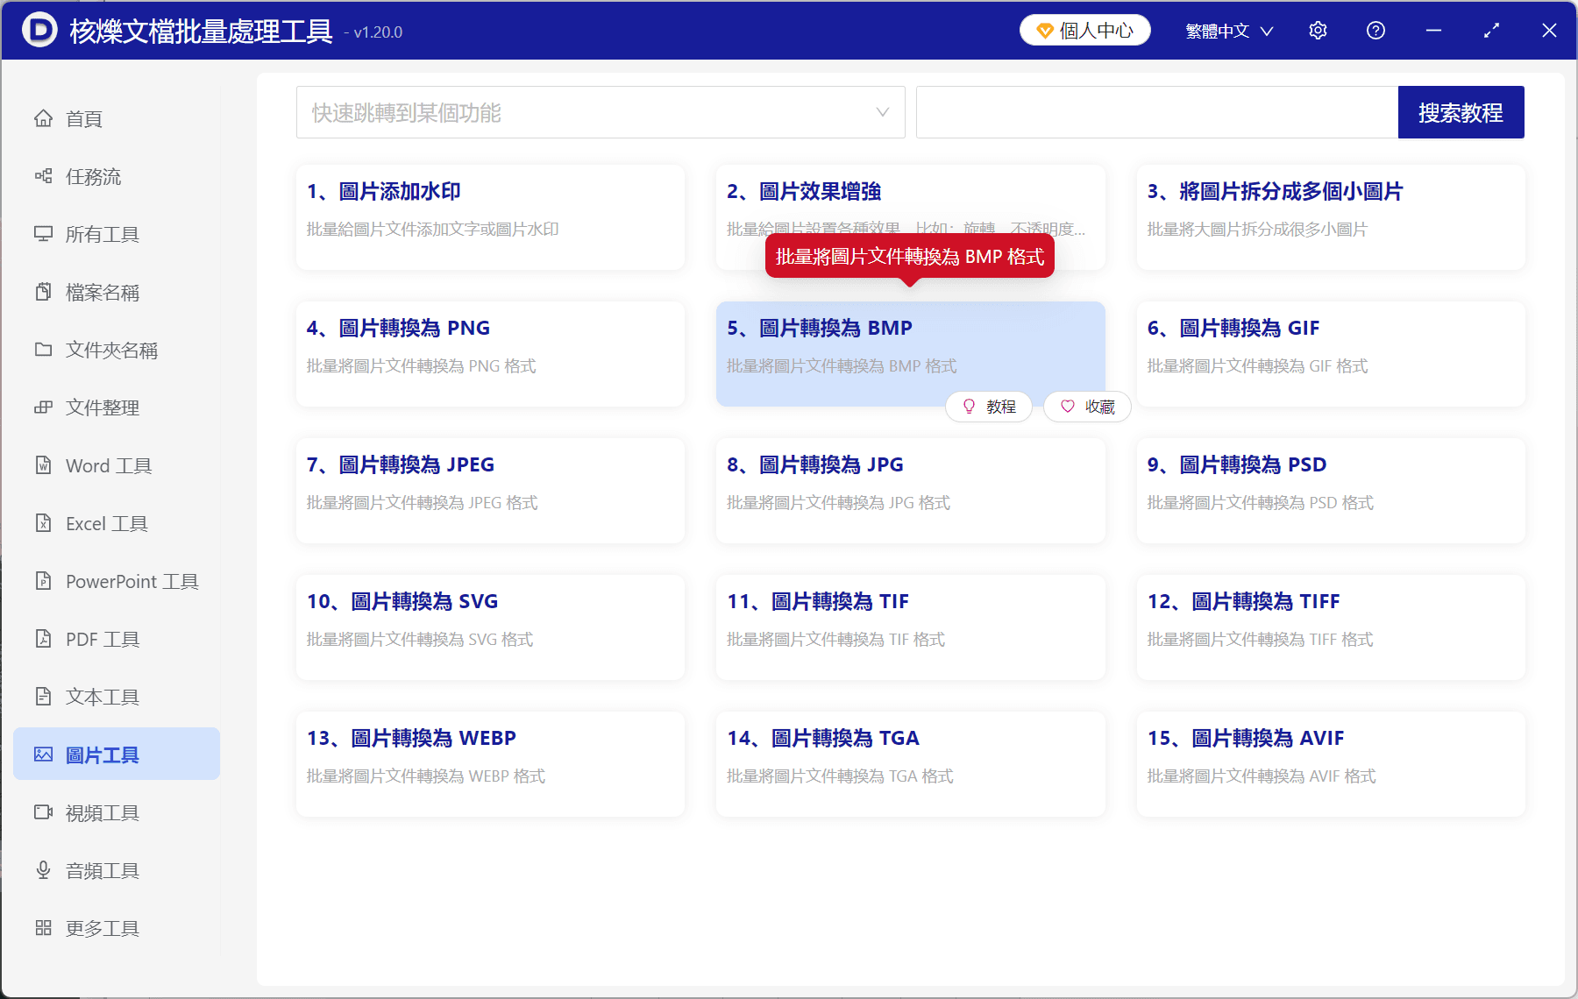
Task: Click the settings gear in the title bar
Action: pyautogui.click(x=1318, y=30)
